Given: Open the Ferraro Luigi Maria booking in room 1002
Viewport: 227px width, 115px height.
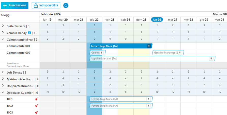Looking at the screenshot, I should [x=121, y=106].
